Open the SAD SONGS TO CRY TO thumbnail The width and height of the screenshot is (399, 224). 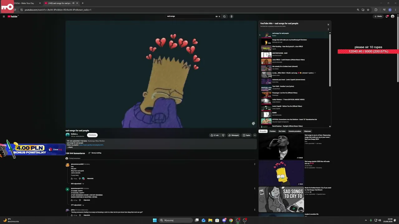point(281,199)
